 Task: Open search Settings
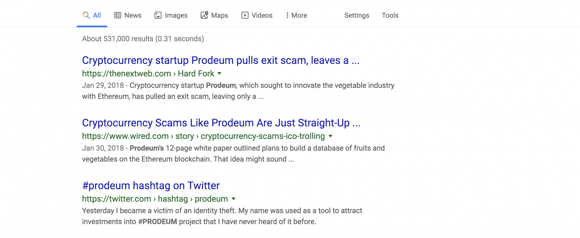pyautogui.click(x=357, y=15)
